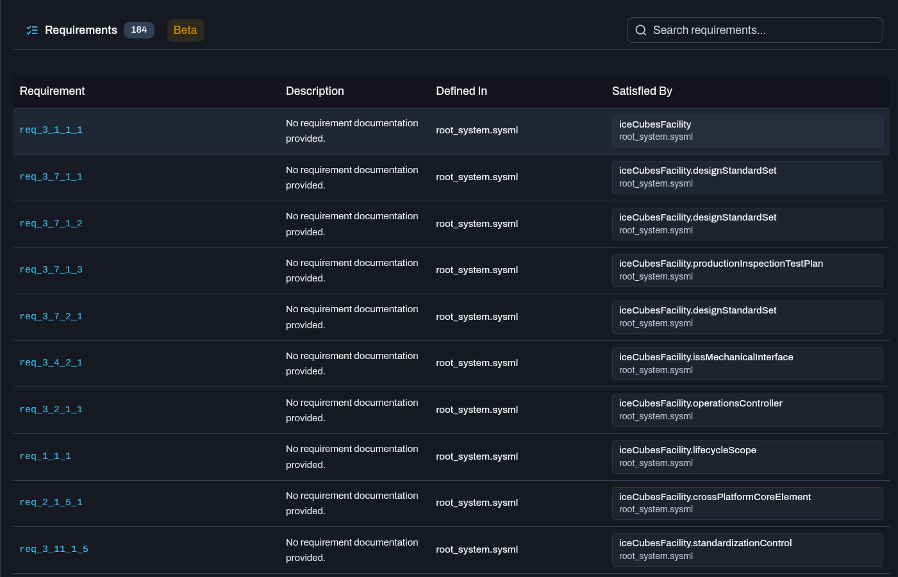Select the crossPlatformCoreElement satisfied-by card

pyautogui.click(x=747, y=503)
